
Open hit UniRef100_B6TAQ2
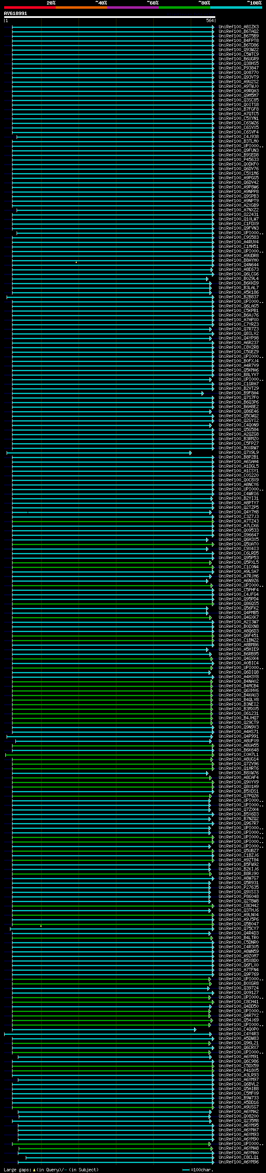(x=238, y=32)
